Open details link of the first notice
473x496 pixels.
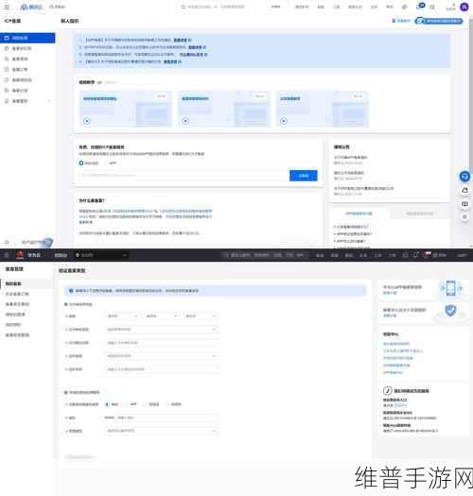click(183, 41)
